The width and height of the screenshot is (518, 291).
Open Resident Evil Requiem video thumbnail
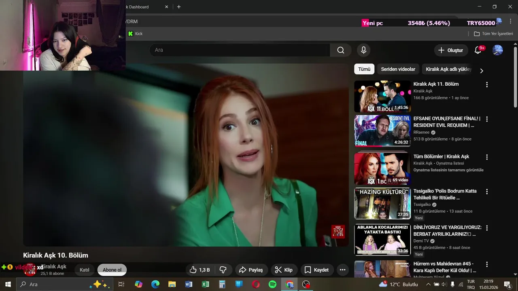click(x=382, y=131)
